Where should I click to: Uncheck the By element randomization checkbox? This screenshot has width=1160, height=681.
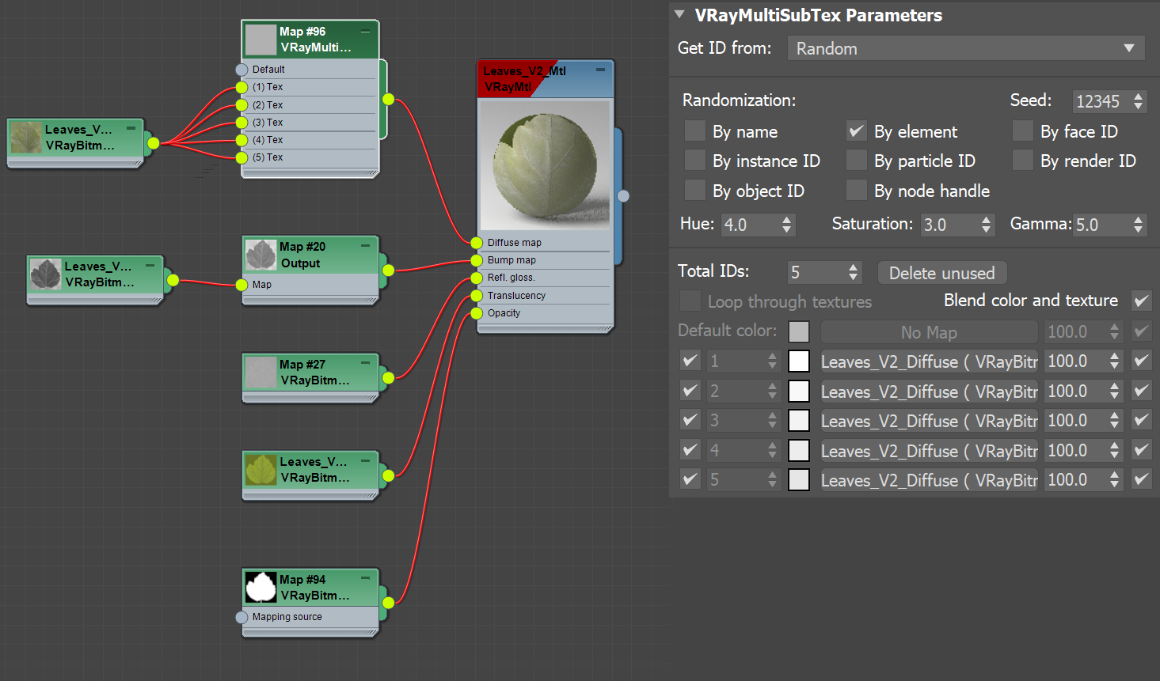[856, 131]
